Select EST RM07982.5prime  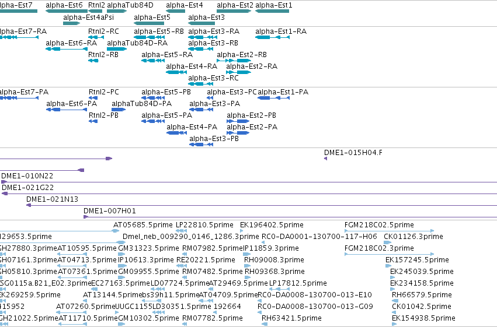[x=185, y=254]
